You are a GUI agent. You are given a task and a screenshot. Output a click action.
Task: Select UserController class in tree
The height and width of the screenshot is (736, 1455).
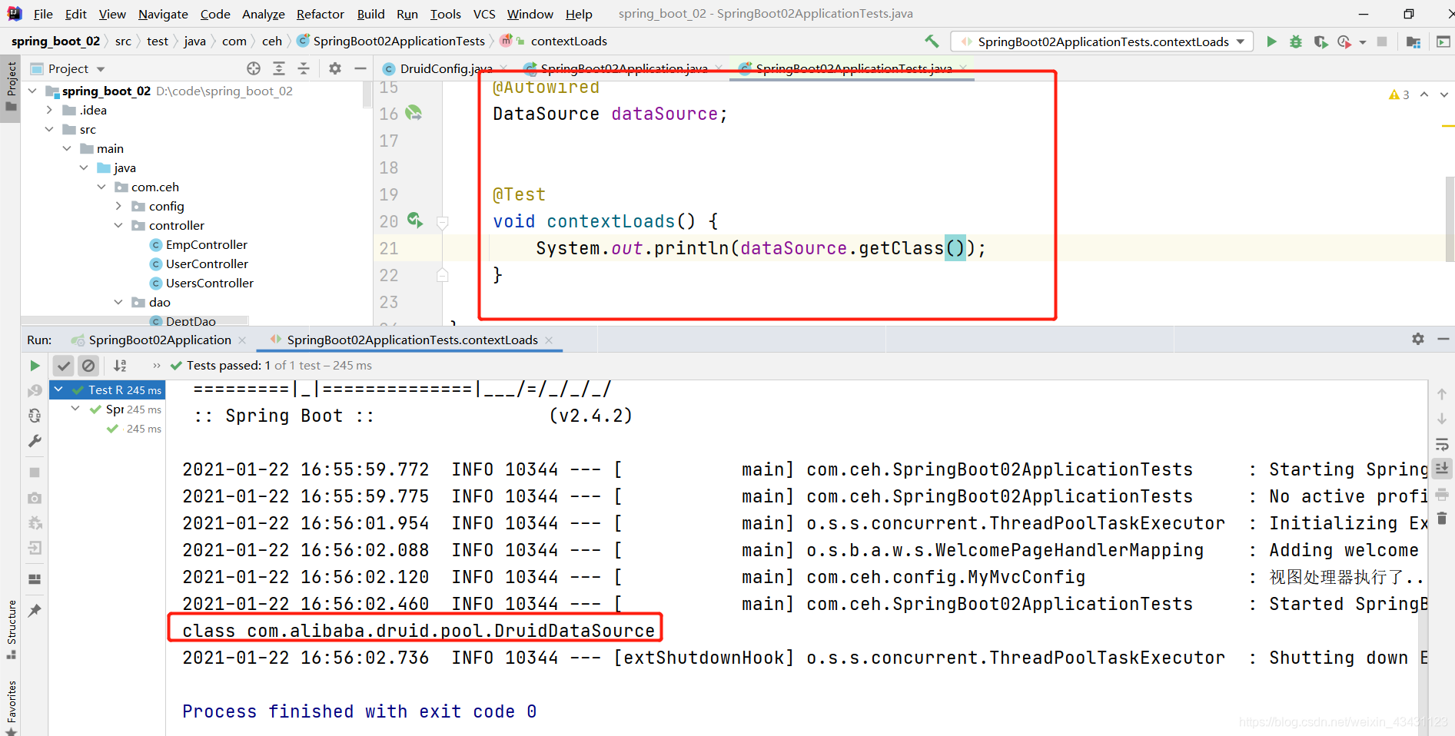[207, 264]
